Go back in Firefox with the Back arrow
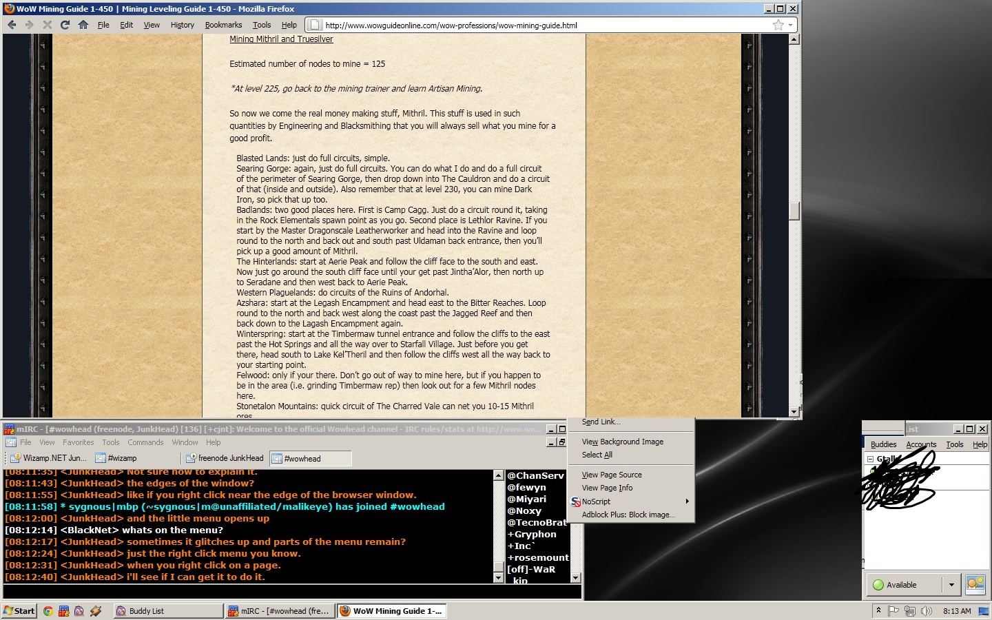Viewport: 992px width, 620px height. coord(12,25)
